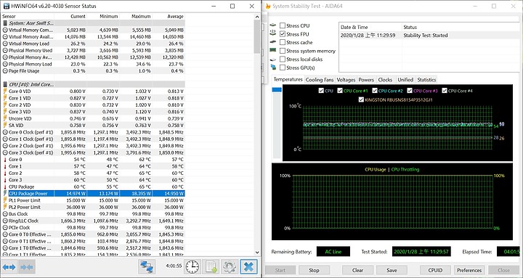Open AIDA64 Preferences button
The image size is (523, 278).
point(469,270)
